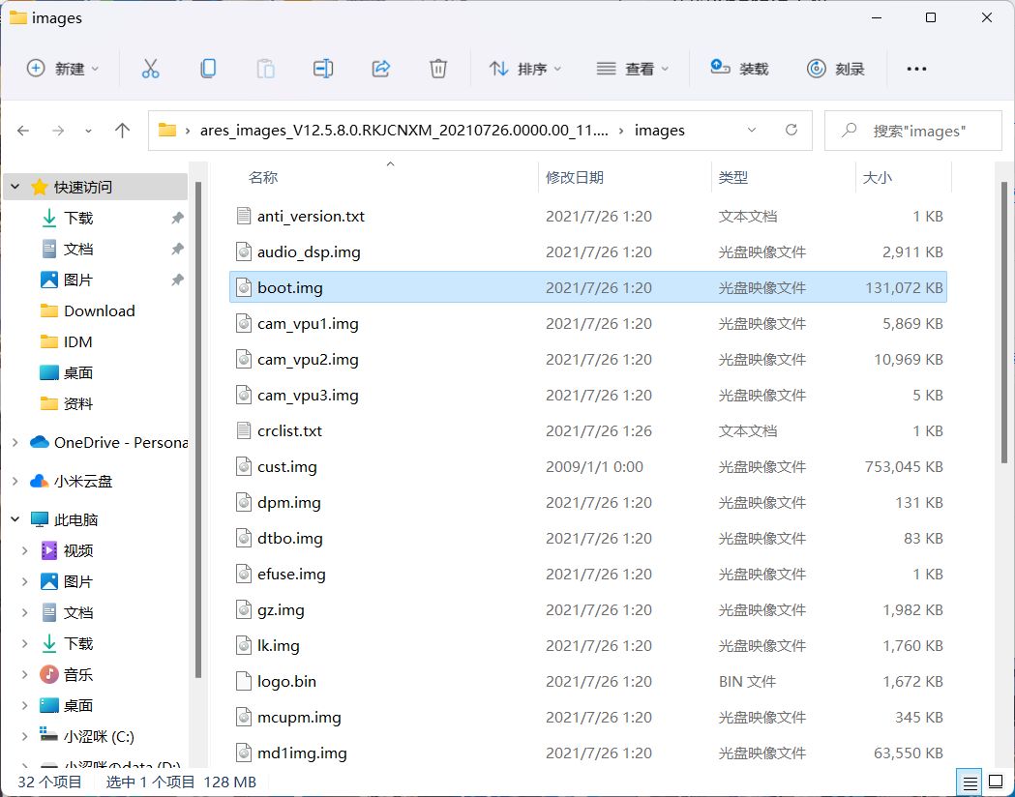Click the back navigation arrow
Viewport: 1015px width, 797px height.
[x=23, y=131]
